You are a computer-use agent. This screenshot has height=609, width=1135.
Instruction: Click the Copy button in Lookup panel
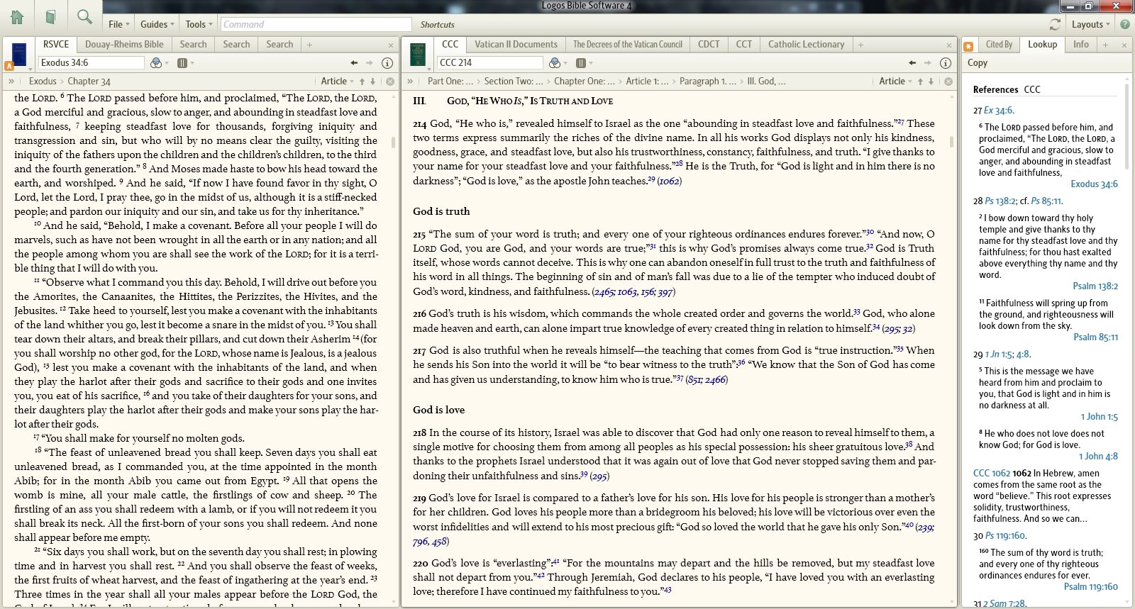point(977,63)
